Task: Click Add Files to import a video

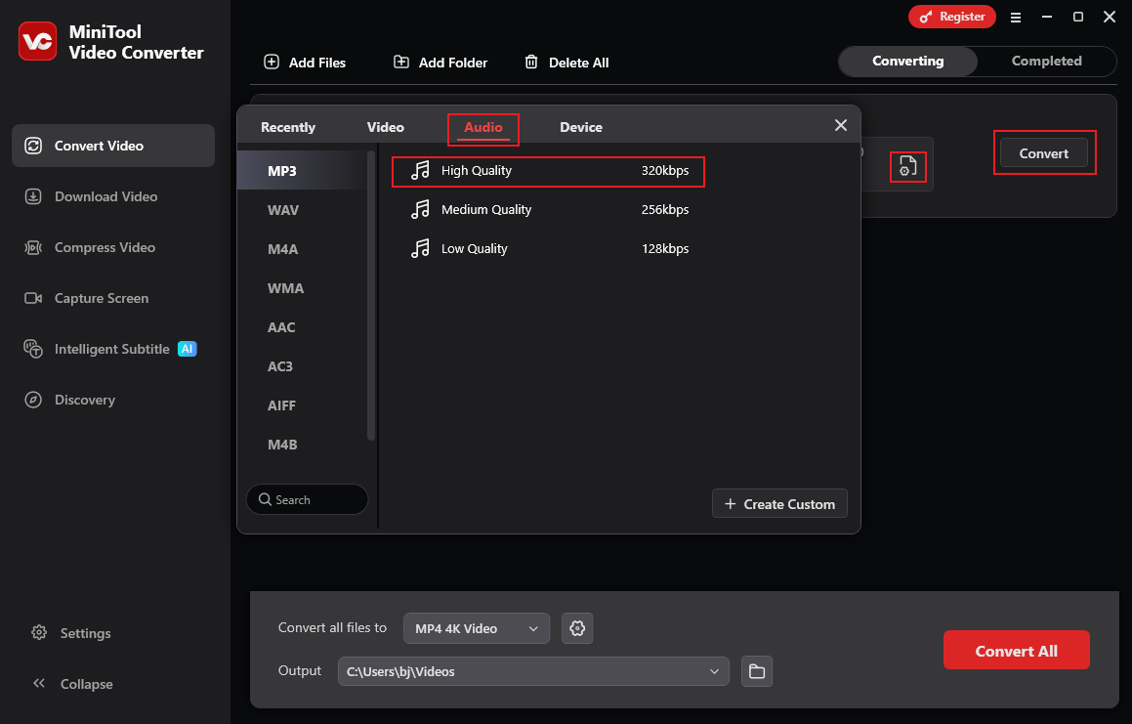Action: [x=305, y=62]
